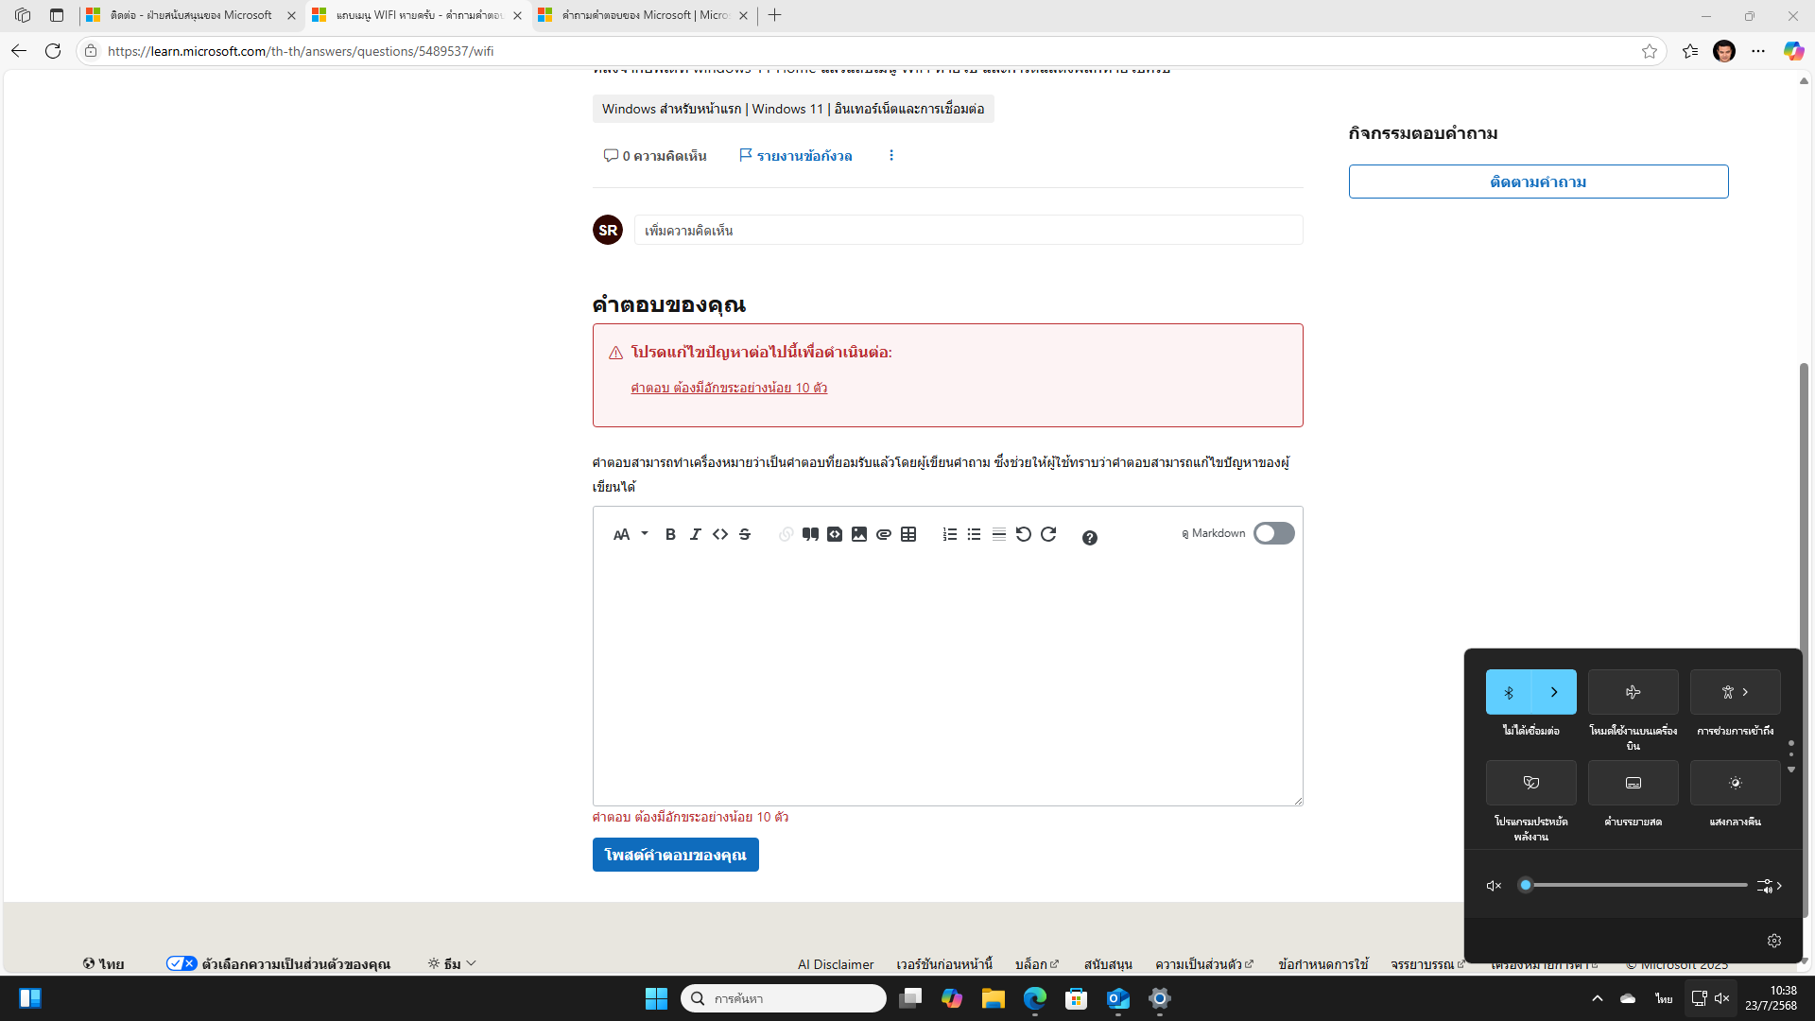This screenshot has width=1815, height=1021.
Task: Apply strikethrough formatting in the editor
Action: coord(745,534)
